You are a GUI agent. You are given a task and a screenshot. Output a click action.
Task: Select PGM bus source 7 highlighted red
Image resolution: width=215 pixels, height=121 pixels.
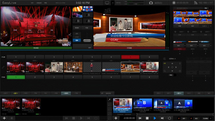pyautogui.click(x=130, y=57)
